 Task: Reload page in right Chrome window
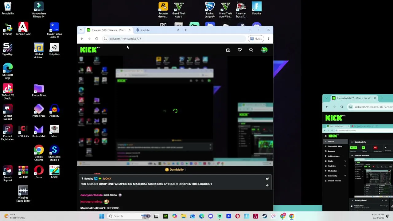pos(342,107)
